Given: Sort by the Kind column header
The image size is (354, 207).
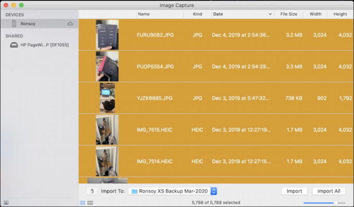Looking at the screenshot, I should pos(198,14).
